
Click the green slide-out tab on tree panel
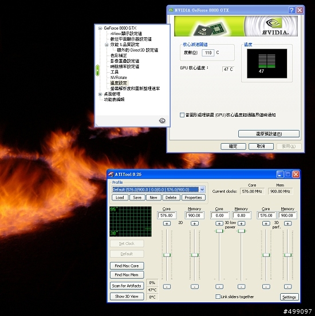tap(97, 70)
